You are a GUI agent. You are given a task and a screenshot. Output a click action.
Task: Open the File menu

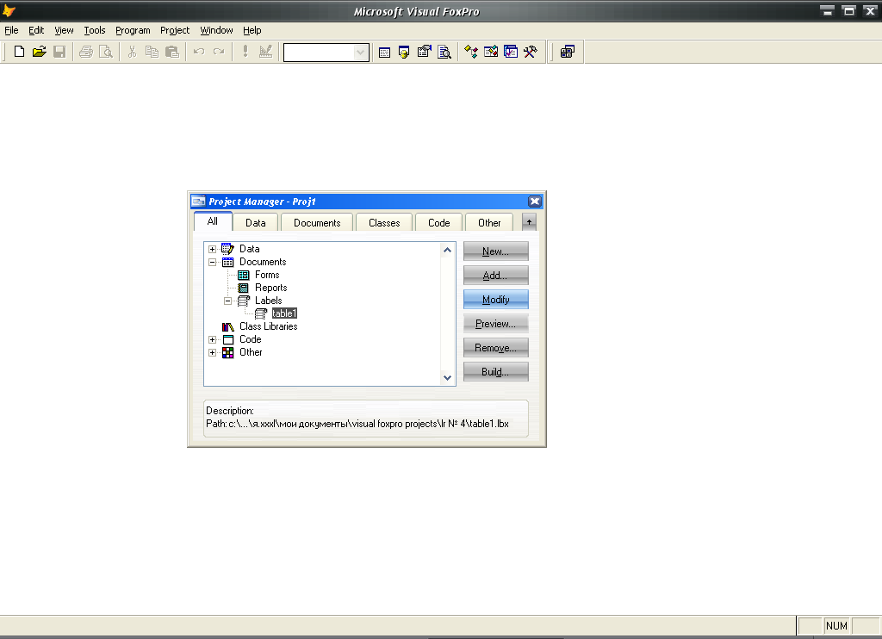point(11,30)
